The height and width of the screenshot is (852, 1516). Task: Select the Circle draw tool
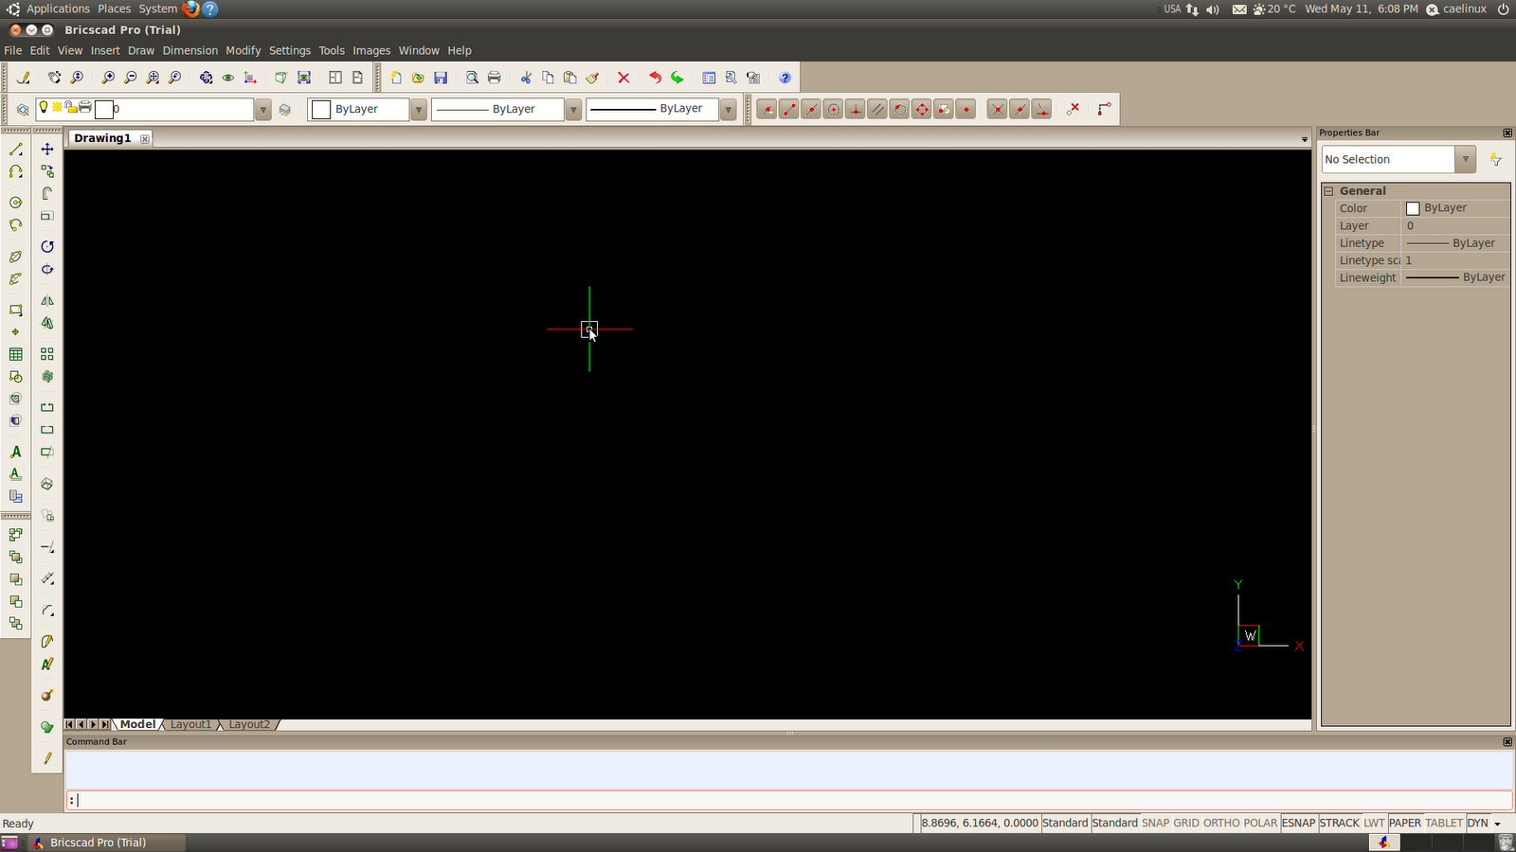[x=15, y=203]
